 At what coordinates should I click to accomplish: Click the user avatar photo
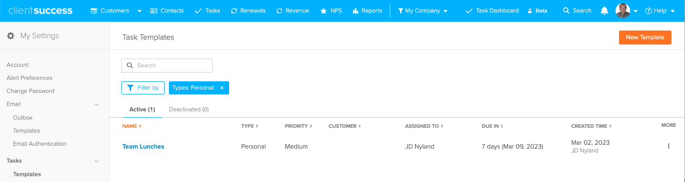(x=623, y=11)
